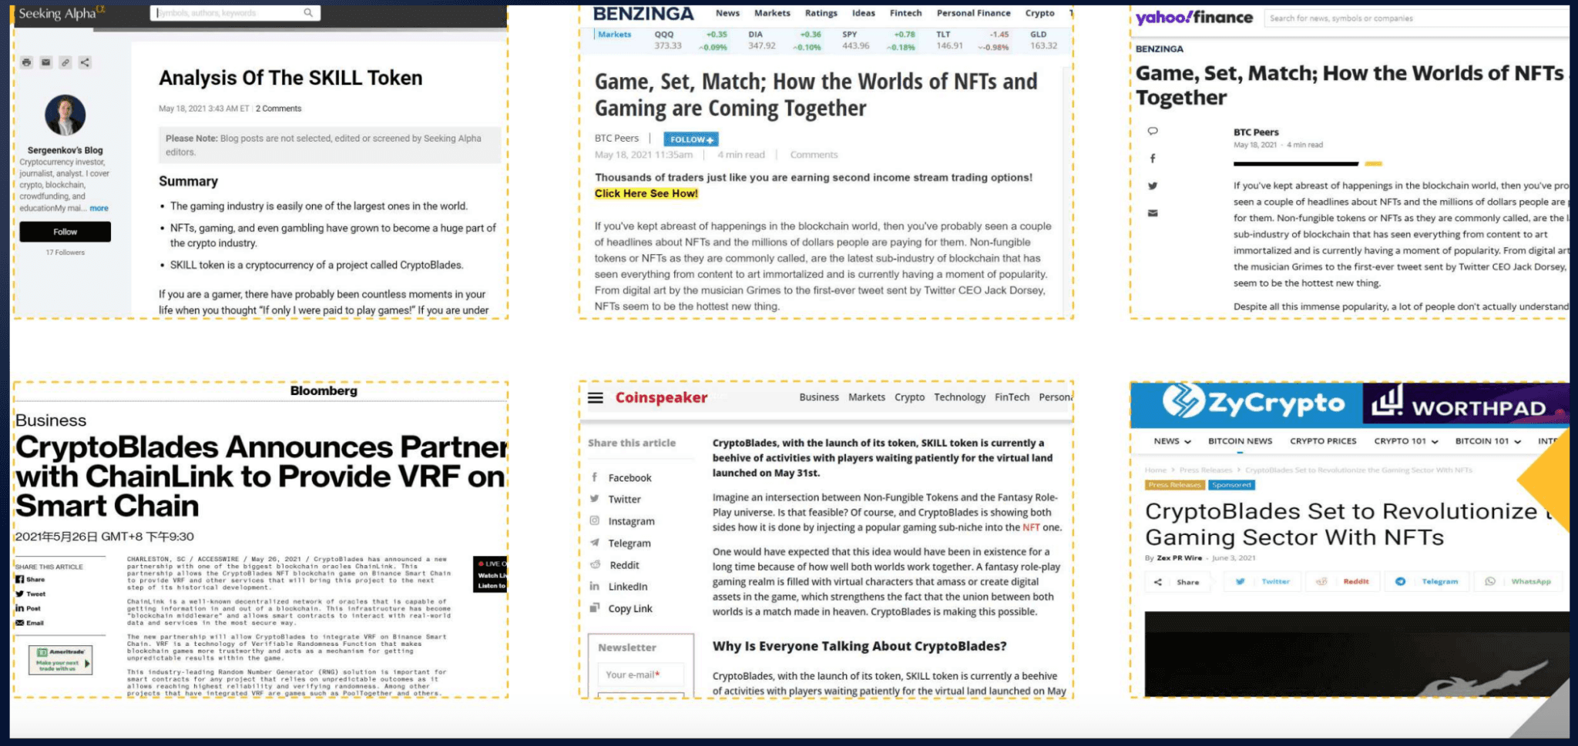Click Coinspeaker Copy Link icon

pos(595,608)
